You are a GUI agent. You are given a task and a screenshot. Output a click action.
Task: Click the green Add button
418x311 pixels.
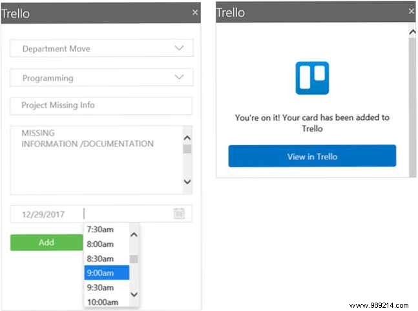pyautogui.click(x=47, y=243)
